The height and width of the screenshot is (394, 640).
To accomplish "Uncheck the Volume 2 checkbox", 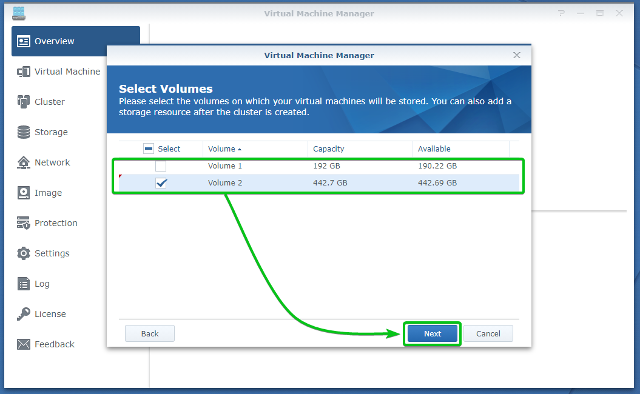I will coord(161,183).
